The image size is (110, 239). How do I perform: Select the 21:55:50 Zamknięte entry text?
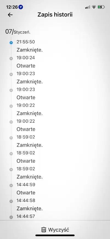point(30,50)
